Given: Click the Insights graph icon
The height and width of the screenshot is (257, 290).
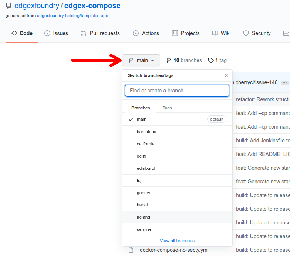Looking at the screenshot, I should 286,33.
